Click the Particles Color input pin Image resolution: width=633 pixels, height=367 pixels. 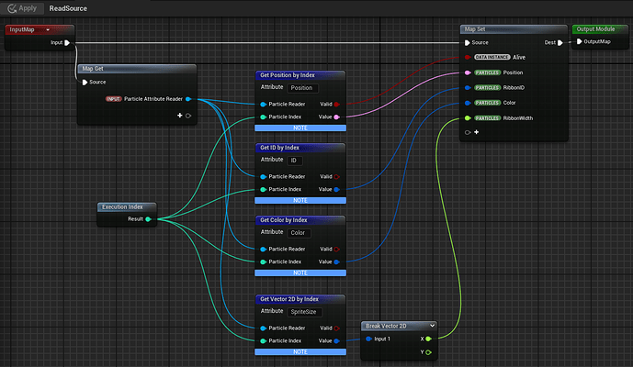click(468, 104)
